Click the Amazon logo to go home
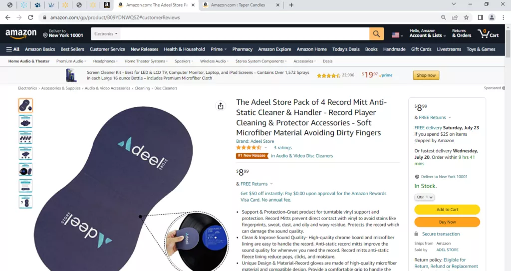This screenshot has height=271, width=511. tap(21, 33)
